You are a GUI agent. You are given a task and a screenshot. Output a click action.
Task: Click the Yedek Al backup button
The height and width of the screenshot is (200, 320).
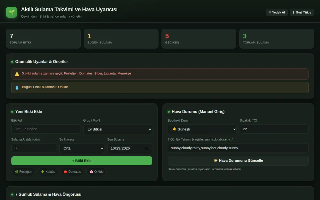click(277, 13)
